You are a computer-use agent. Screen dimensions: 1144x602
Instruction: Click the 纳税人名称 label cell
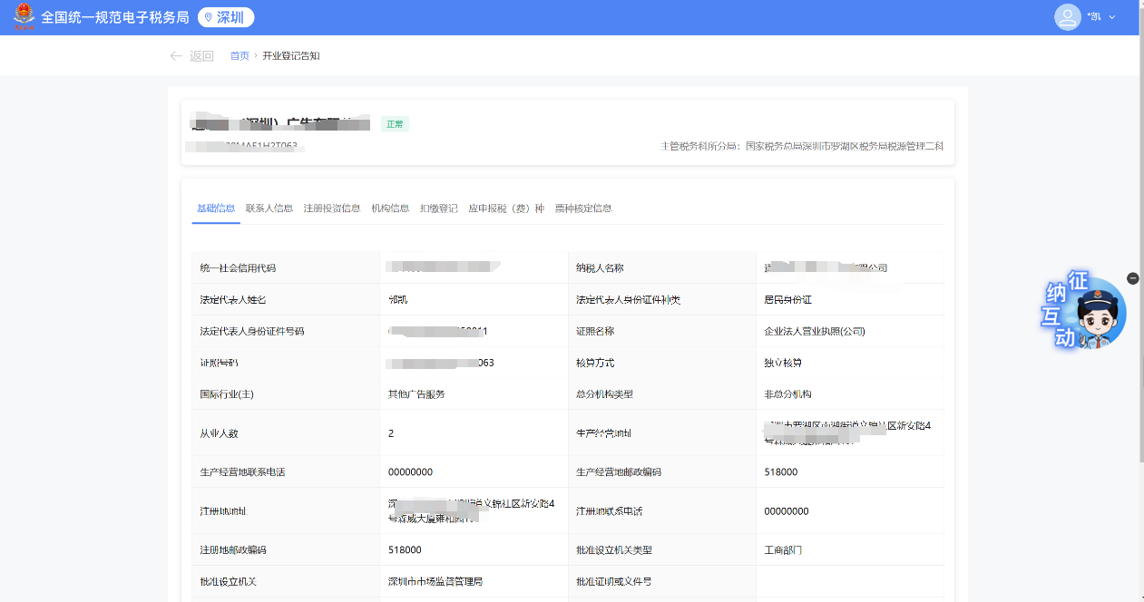pos(662,267)
